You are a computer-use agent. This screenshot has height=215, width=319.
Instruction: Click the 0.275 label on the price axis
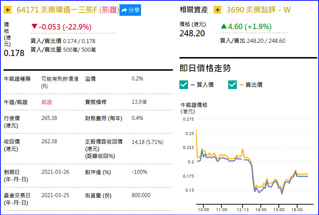click(x=188, y=119)
